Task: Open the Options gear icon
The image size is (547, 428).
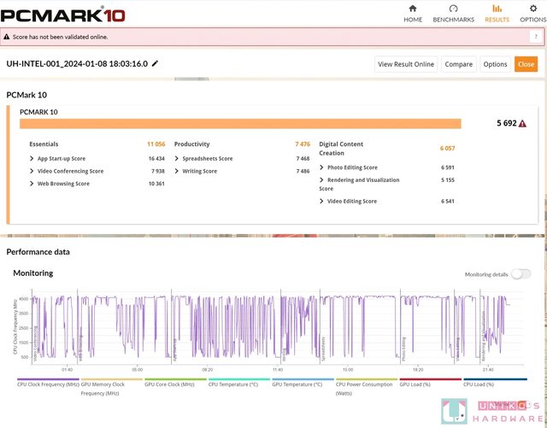Action: point(532,9)
